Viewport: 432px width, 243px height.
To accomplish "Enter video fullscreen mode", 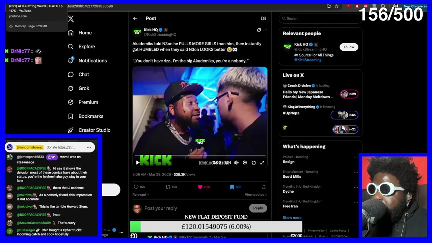I will click(x=262, y=163).
